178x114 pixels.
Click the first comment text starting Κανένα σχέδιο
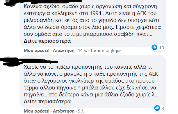(x=92, y=20)
